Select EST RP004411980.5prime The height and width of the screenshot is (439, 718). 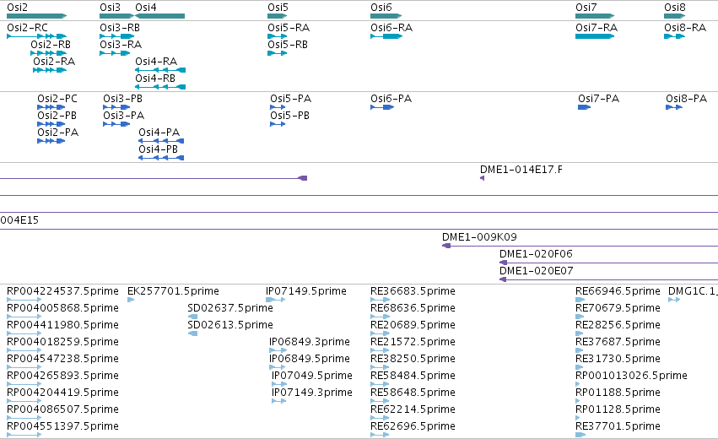[x=62, y=325]
